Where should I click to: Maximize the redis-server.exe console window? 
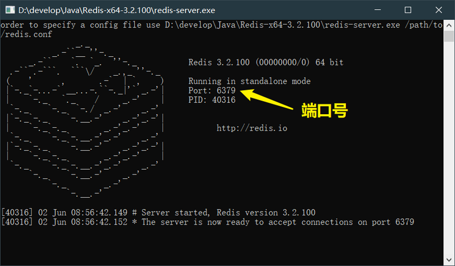pyautogui.click(x=408, y=10)
